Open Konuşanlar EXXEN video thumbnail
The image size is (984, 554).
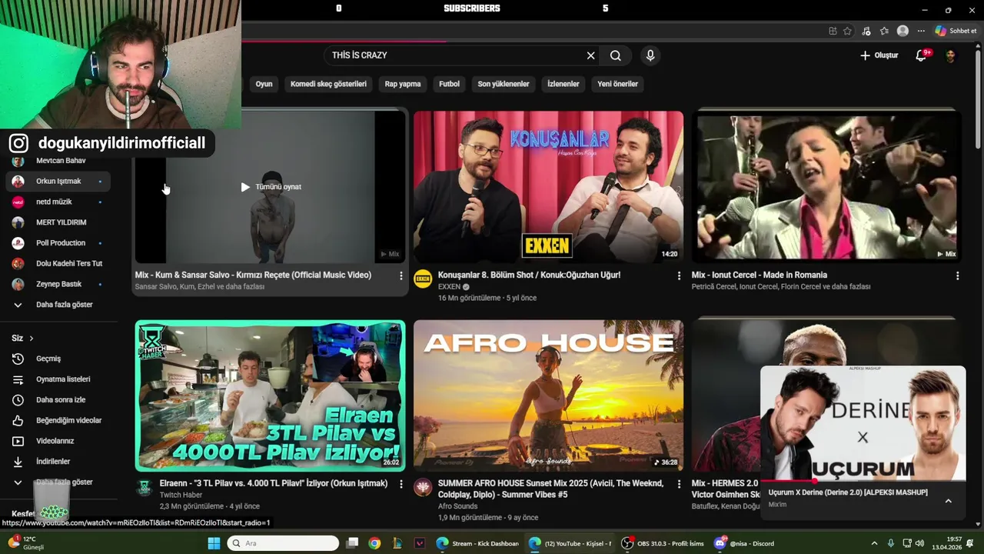pyautogui.click(x=548, y=187)
